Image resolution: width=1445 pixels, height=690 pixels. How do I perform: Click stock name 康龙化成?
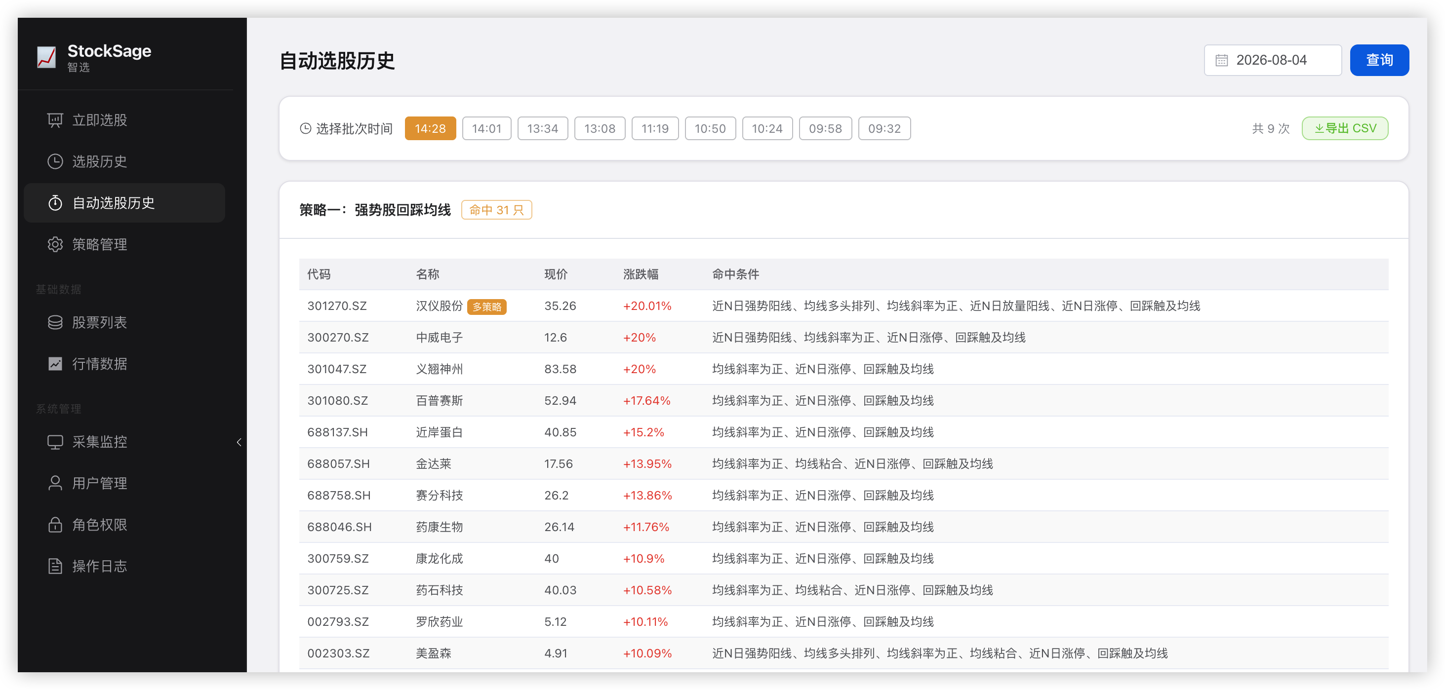tap(439, 558)
